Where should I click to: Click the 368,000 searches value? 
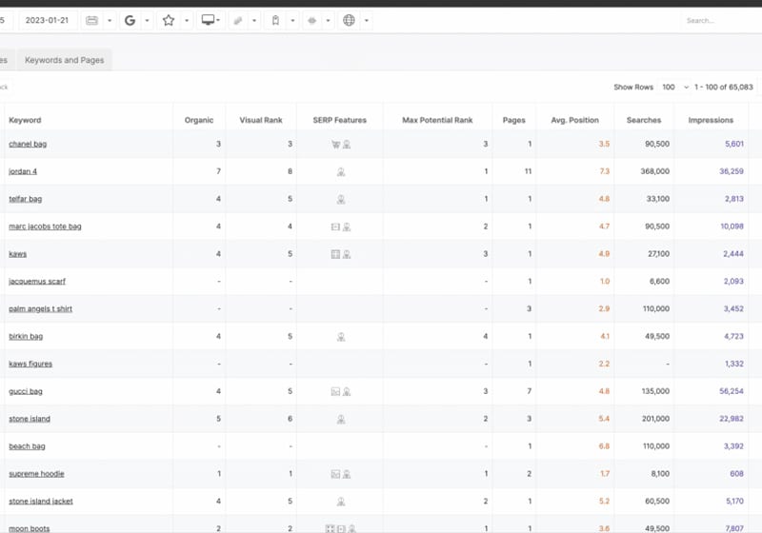654,171
